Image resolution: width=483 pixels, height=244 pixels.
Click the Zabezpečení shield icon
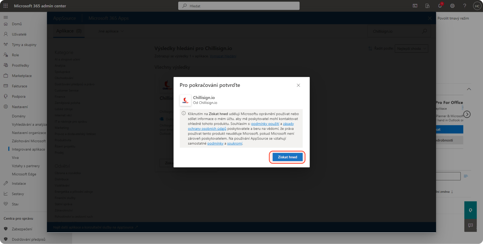pyautogui.click(x=6, y=229)
